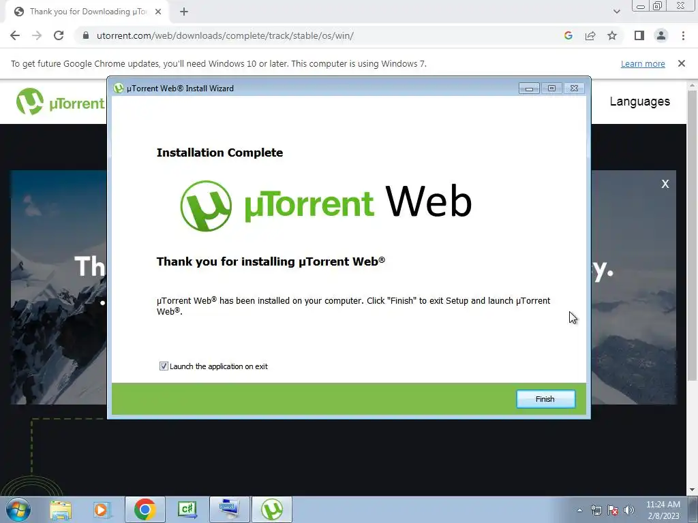
Task: Open the Windows Start menu
Action: (18, 509)
